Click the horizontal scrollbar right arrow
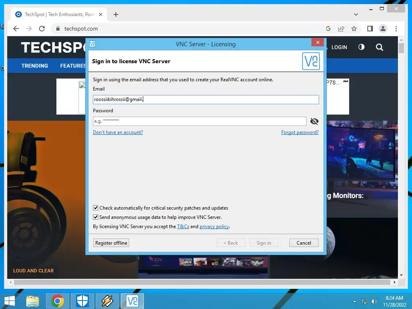The image size is (412, 309). (394, 282)
